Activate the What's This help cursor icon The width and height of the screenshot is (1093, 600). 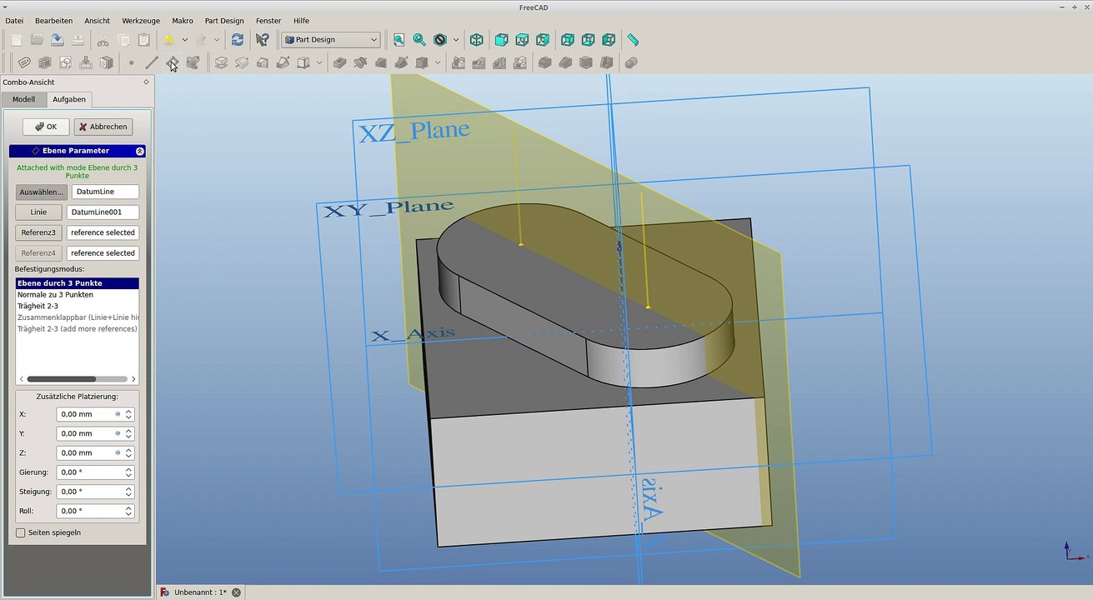(263, 40)
